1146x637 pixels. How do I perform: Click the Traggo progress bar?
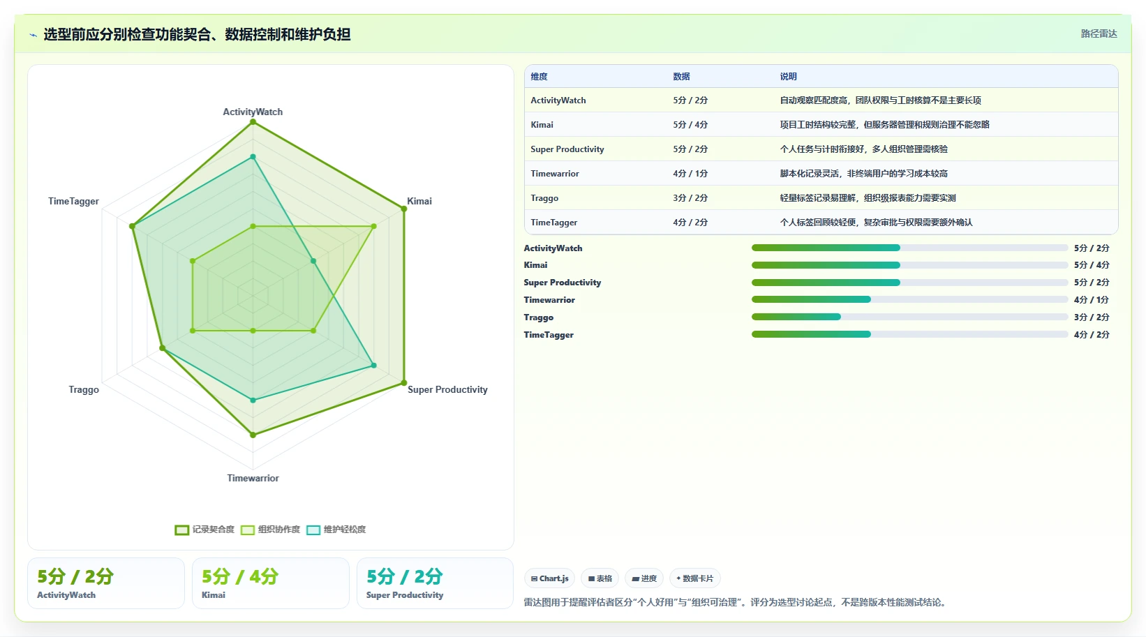pyautogui.click(x=909, y=317)
